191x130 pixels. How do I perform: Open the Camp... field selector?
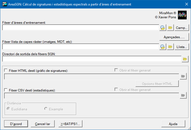point(181,28)
